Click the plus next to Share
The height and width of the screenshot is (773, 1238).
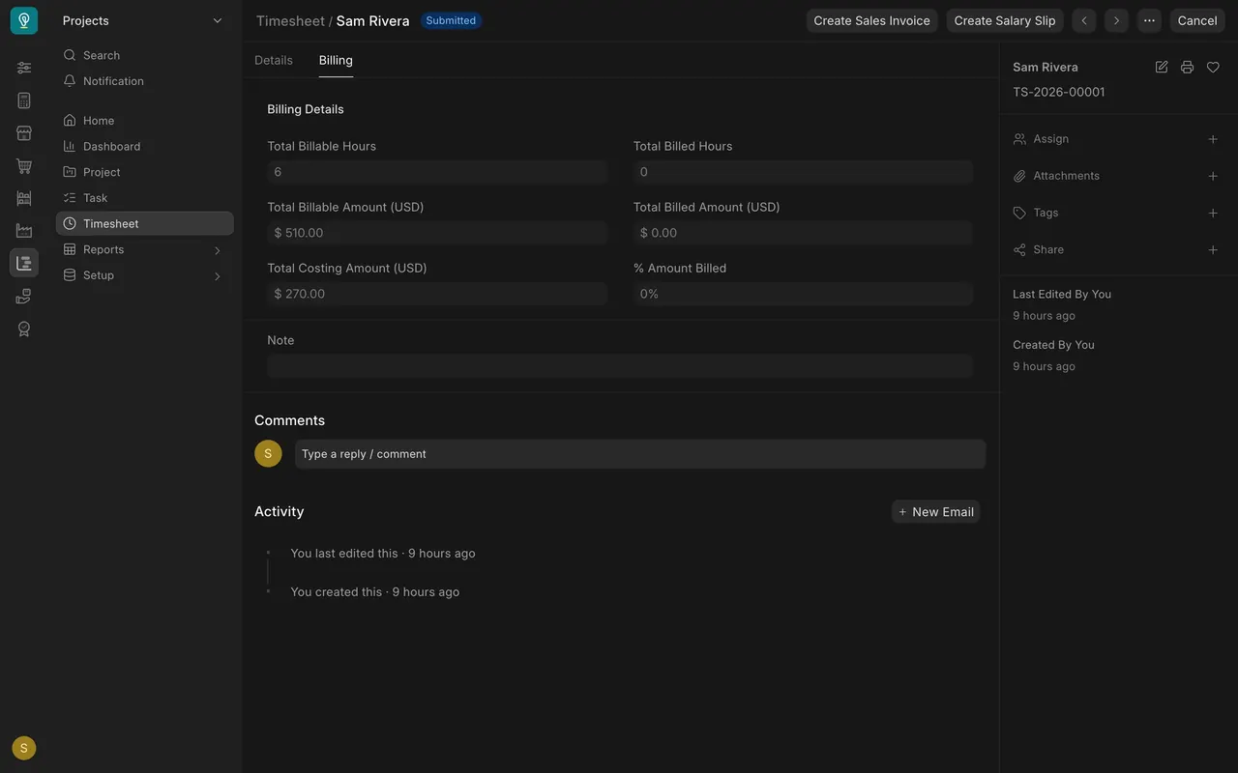click(1213, 249)
